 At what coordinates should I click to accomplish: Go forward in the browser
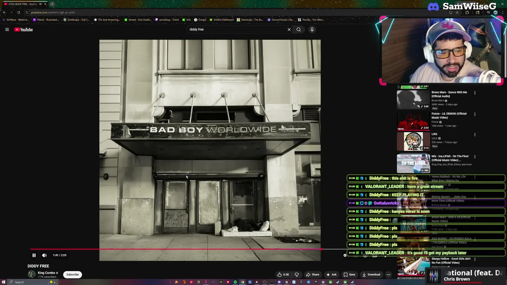pos(11,12)
